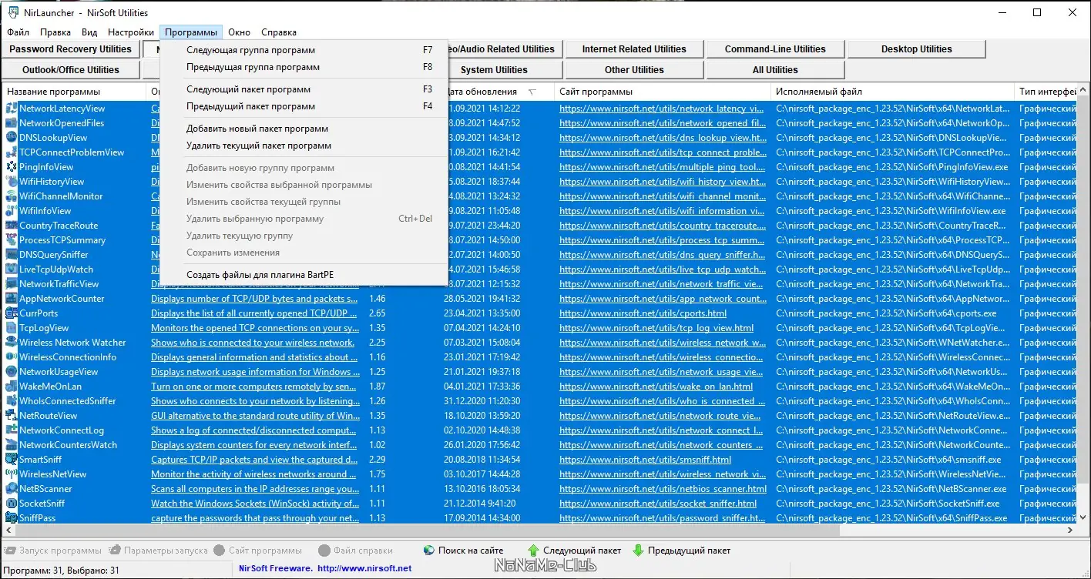Click the DNSQuerySniffer row icon
This screenshot has width=1091, height=579.
[12, 255]
